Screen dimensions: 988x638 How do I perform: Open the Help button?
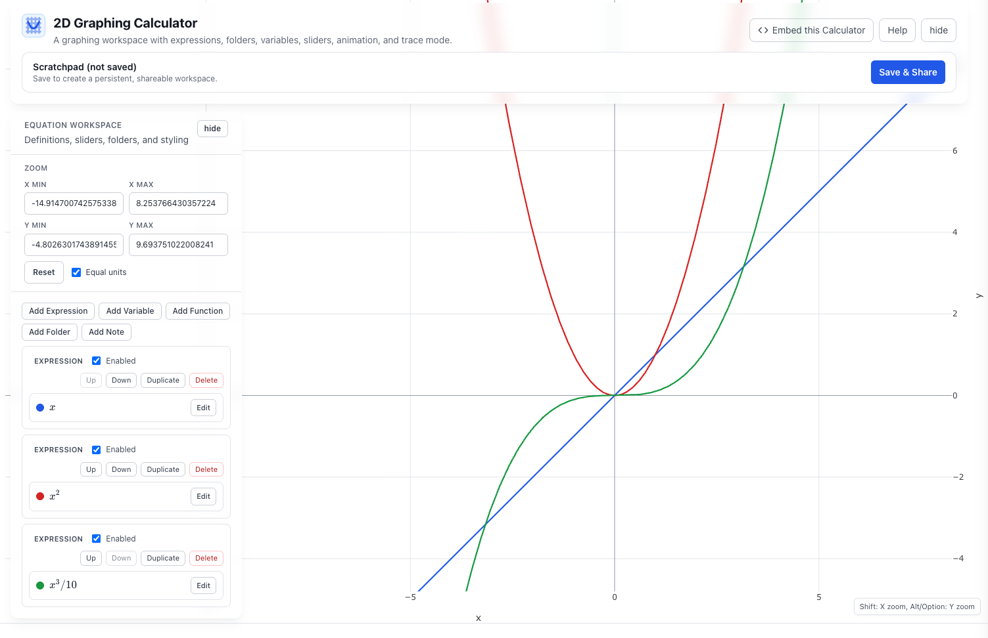pyautogui.click(x=897, y=30)
